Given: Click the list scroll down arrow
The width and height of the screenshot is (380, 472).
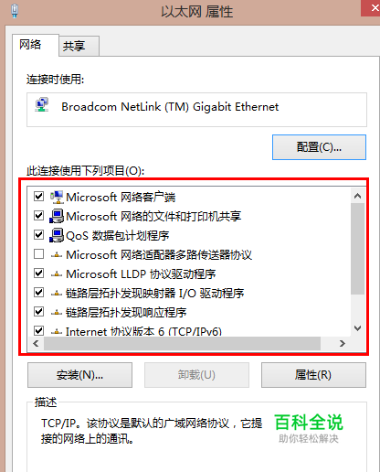Looking at the screenshot, I should (x=358, y=328).
